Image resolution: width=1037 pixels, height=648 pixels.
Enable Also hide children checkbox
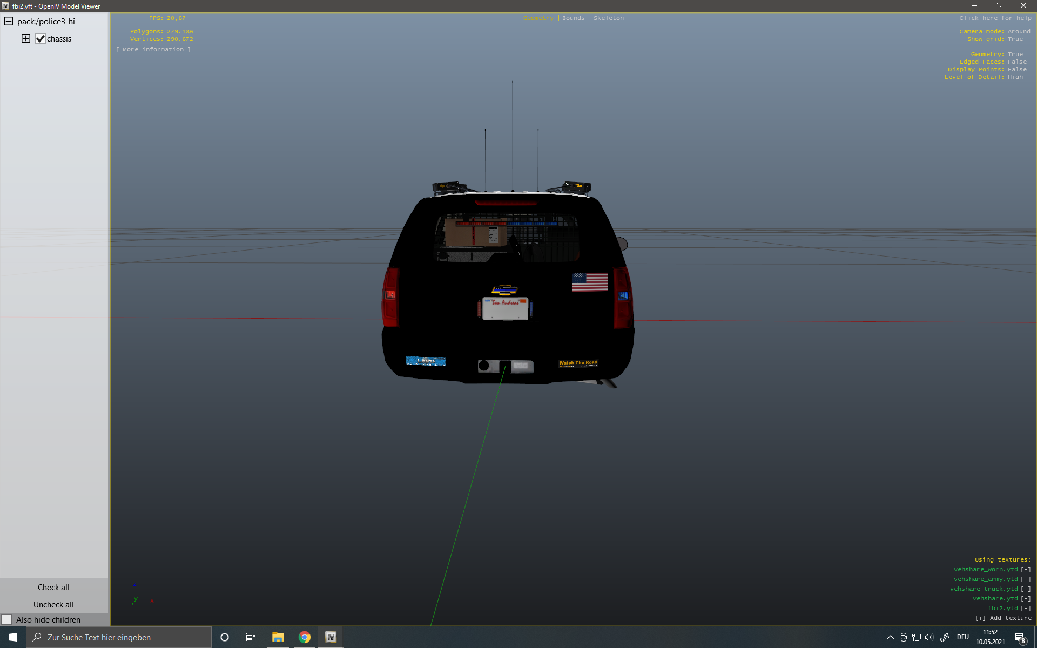(7, 619)
